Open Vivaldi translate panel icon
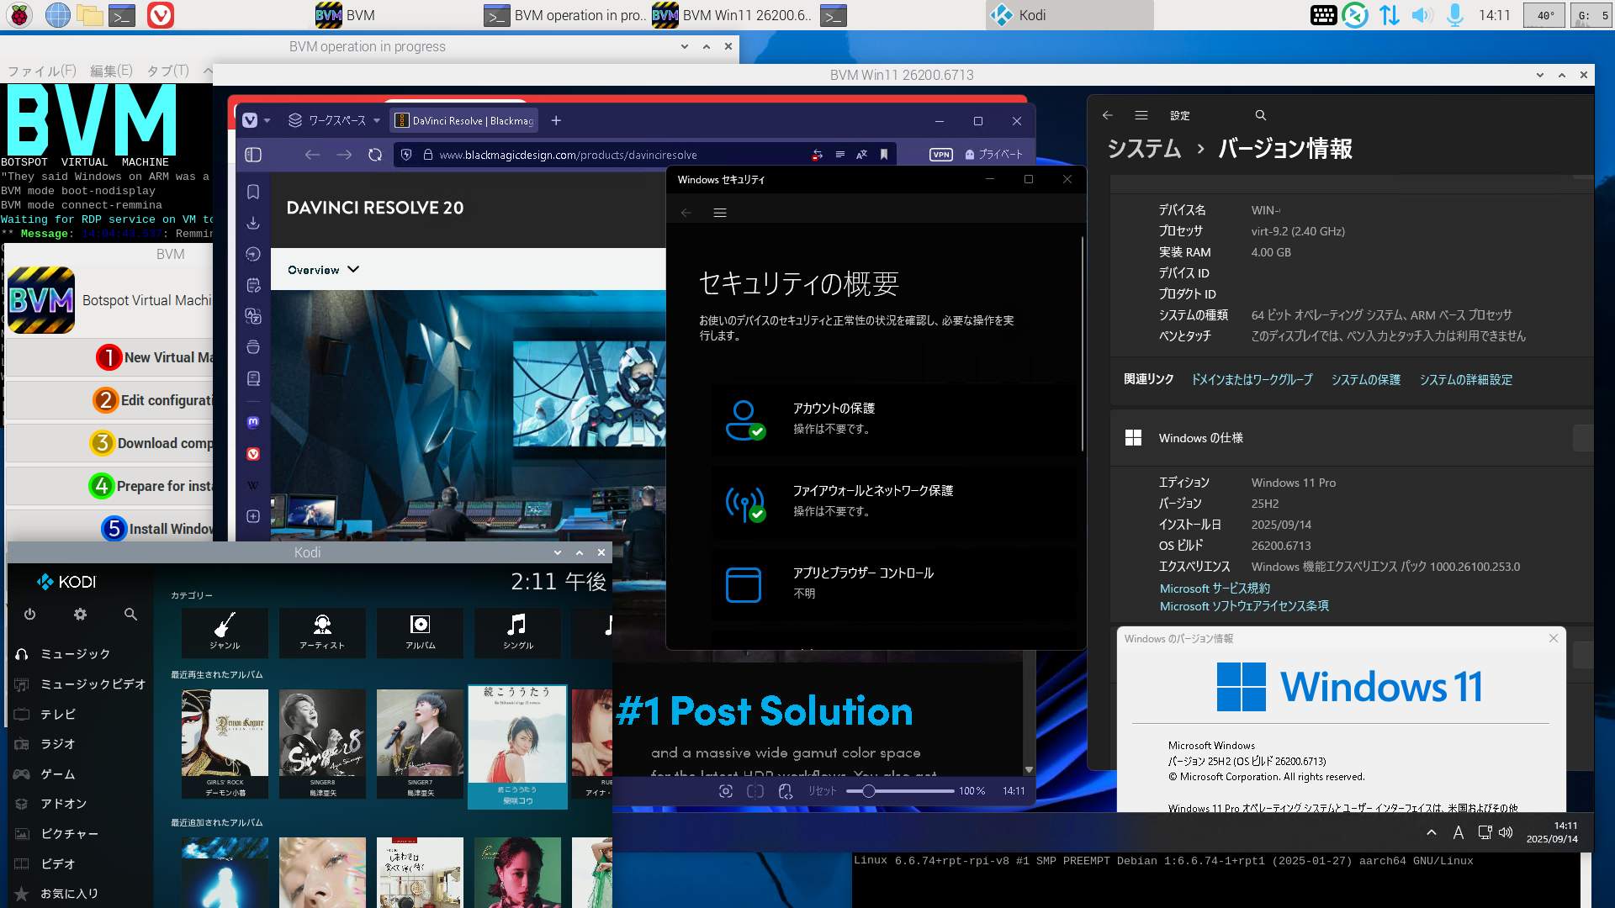The width and height of the screenshot is (1615, 908). [253, 316]
